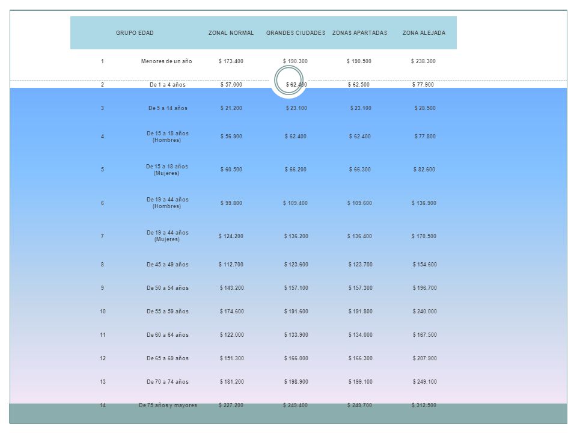This screenshot has width=577, height=433.
Task: Click the value $ 77.800
Action: coord(425,137)
